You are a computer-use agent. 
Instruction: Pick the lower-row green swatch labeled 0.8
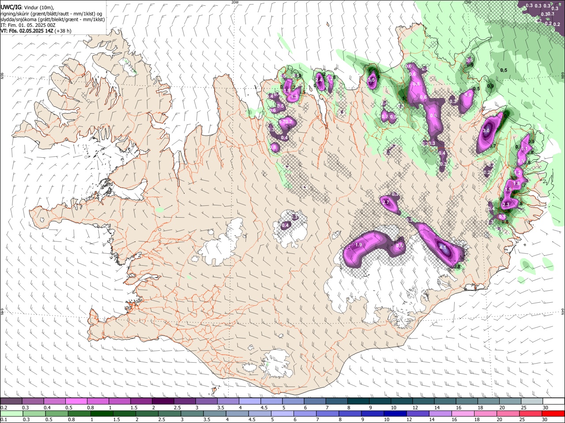click(x=79, y=413)
